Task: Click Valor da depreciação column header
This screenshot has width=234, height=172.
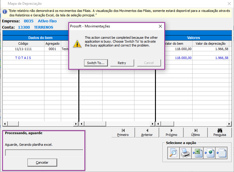Action: pyautogui.click(x=210, y=44)
